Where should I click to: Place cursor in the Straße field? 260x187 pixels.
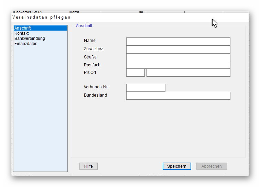click(178, 57)
